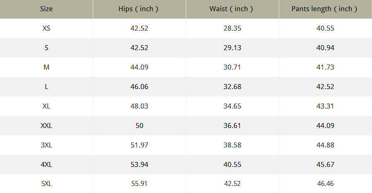The image size is (372, 193).
Task: Select the hips value 46.06
Action: coord(139,87)
